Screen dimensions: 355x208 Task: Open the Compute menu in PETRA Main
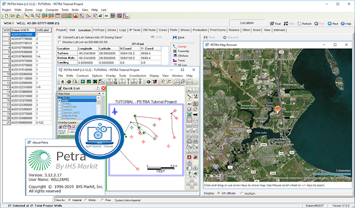[x=52, y=10]
